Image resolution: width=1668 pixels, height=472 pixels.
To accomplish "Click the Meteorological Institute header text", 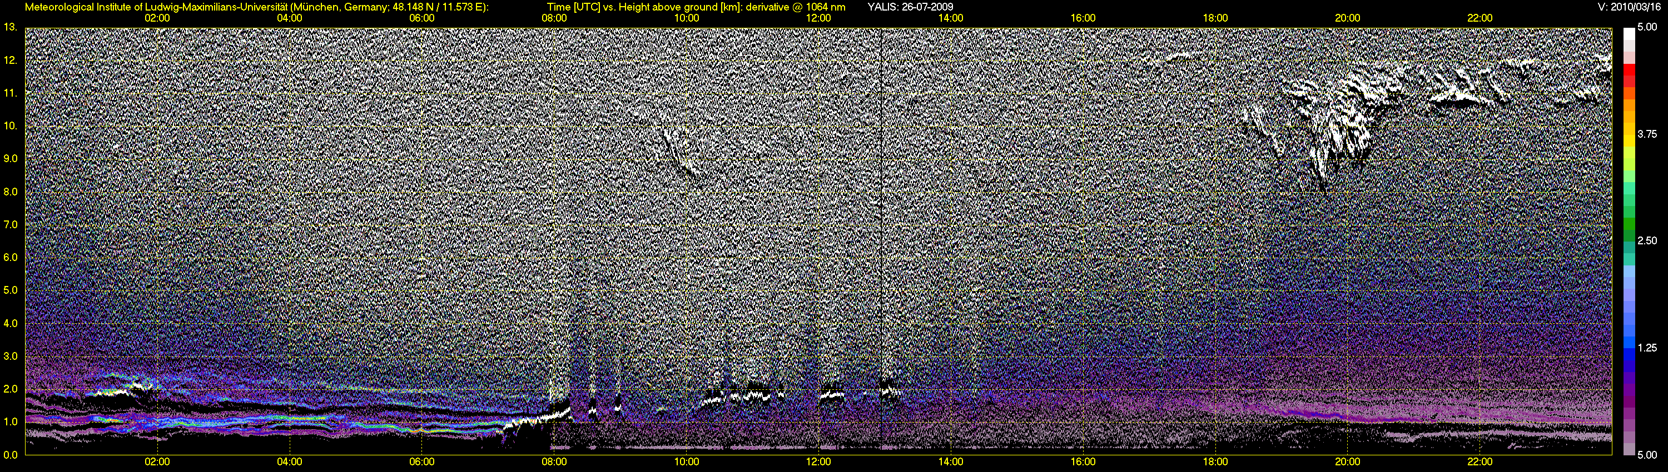I will pos(257,7).
